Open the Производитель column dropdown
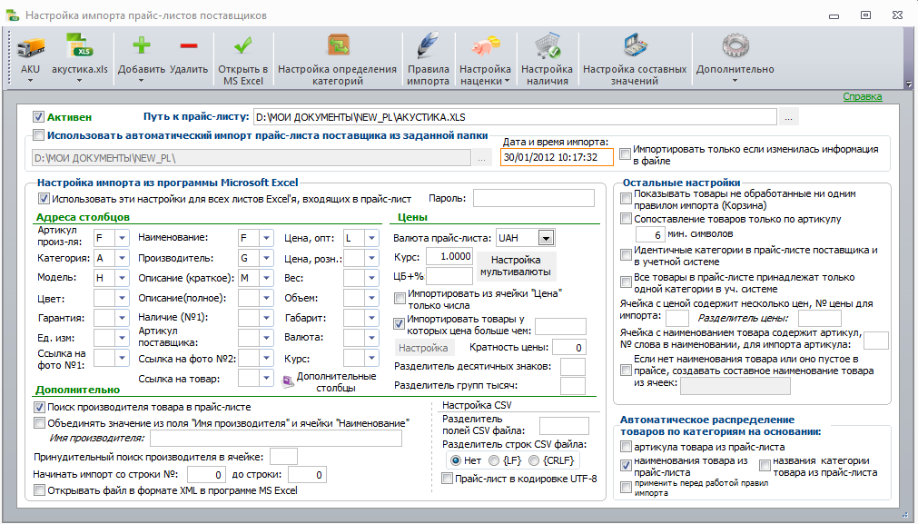 [266, 258]
